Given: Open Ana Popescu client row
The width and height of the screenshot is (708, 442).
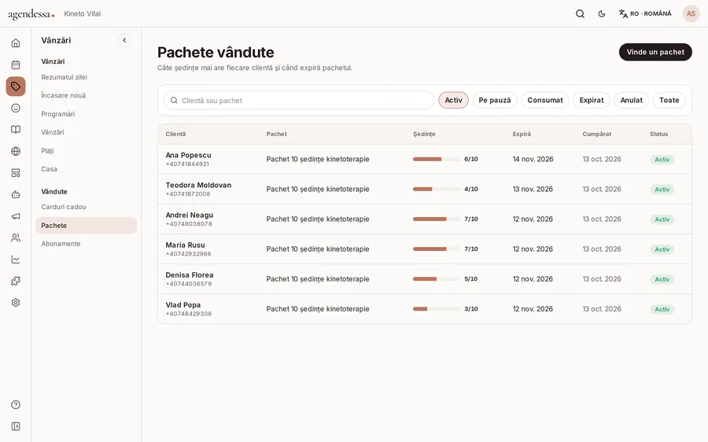Looking at the screenshot, I should (425, 160).
